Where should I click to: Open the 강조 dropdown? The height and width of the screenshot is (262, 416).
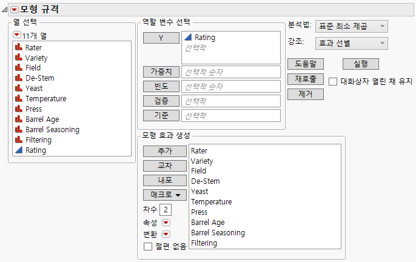click(x=351, y=42)
